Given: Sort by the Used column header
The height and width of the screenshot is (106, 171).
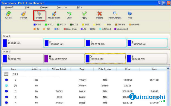Looking at the screenshot, I should (x=154, y=69).
